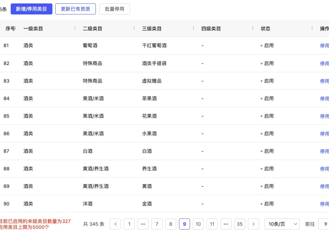
Task: Open column menu for 三级类目 header
Action: pyautogui.click(x=193, y=29)
